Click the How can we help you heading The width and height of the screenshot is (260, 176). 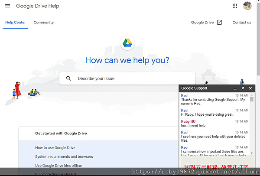coord(127,60)
